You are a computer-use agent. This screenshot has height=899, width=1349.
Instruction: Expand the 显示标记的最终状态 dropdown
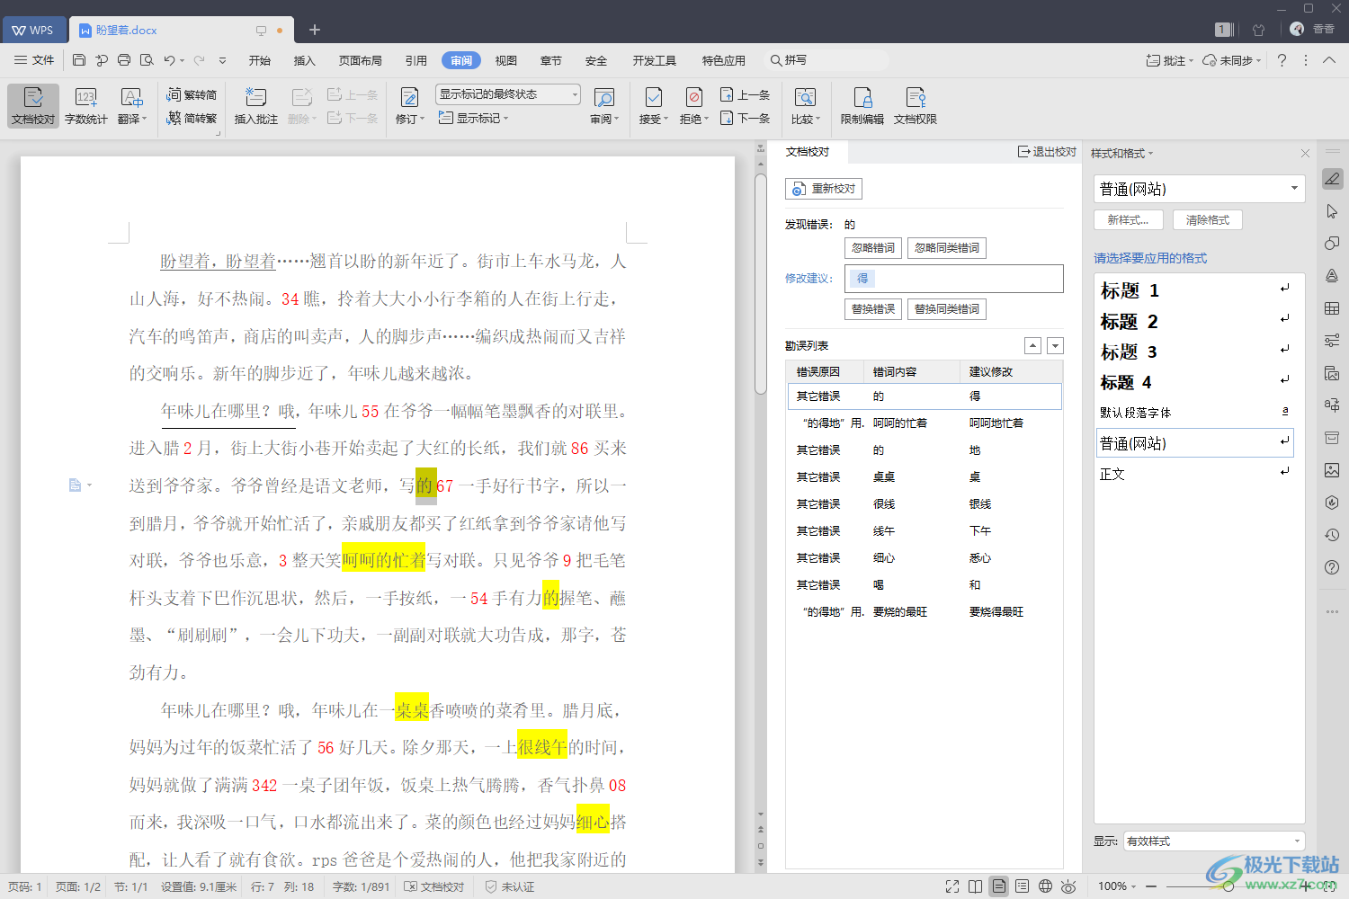(575, 94)
